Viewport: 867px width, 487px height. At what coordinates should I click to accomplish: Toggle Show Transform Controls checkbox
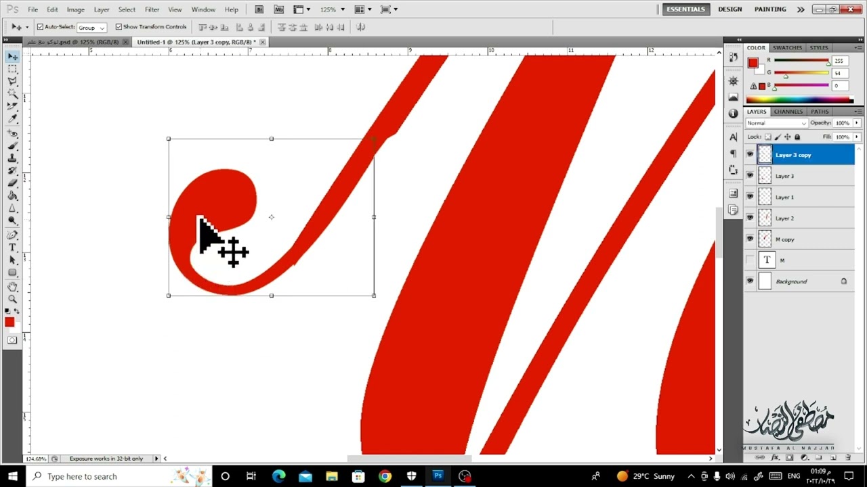(x=119, y=27)
